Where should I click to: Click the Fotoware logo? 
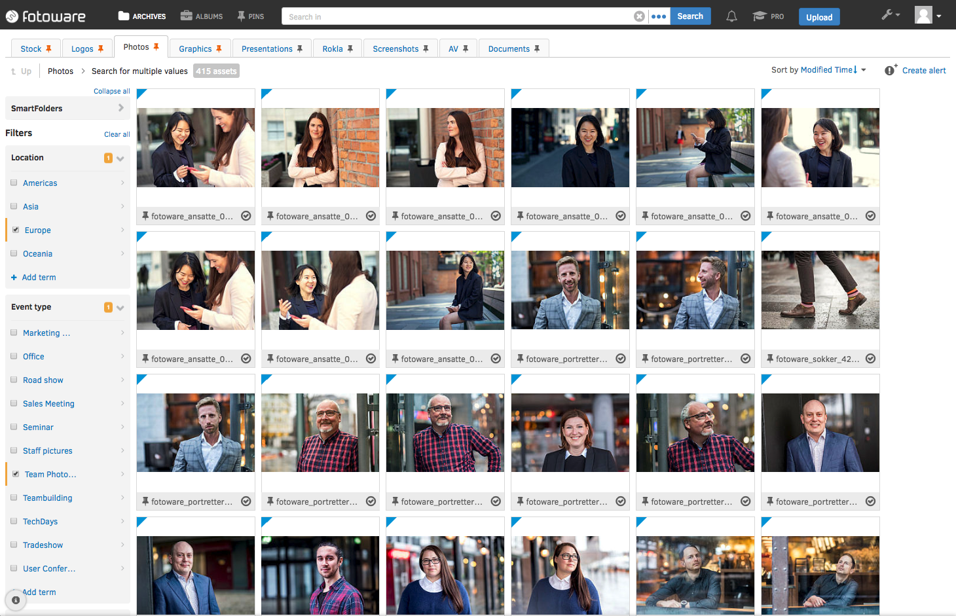(45, 16)
